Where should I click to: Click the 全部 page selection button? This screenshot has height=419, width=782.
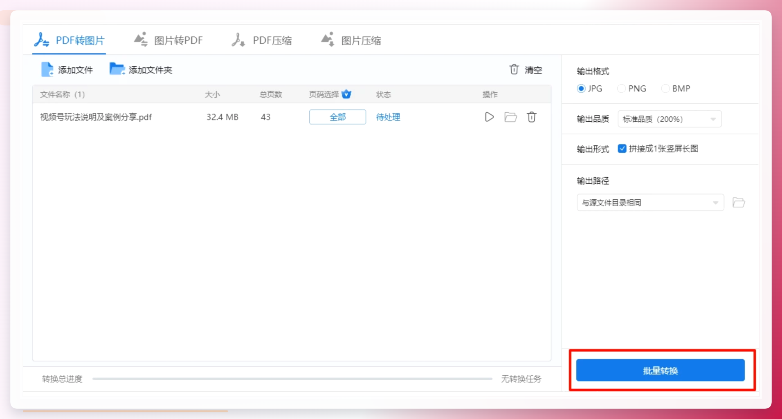click(337, 117)
